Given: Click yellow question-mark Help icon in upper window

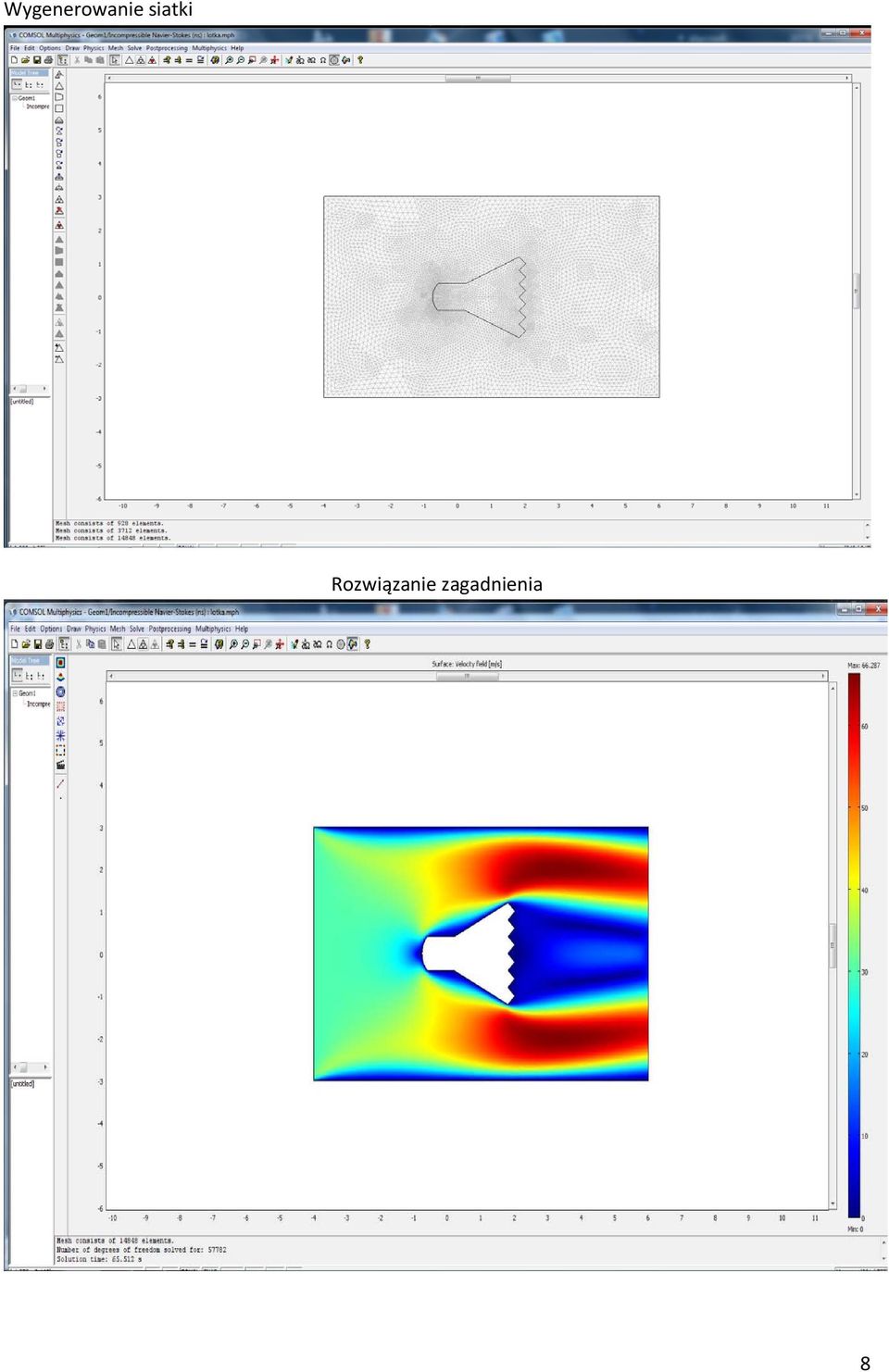Looking at the screenshot, I should point(360,60).
